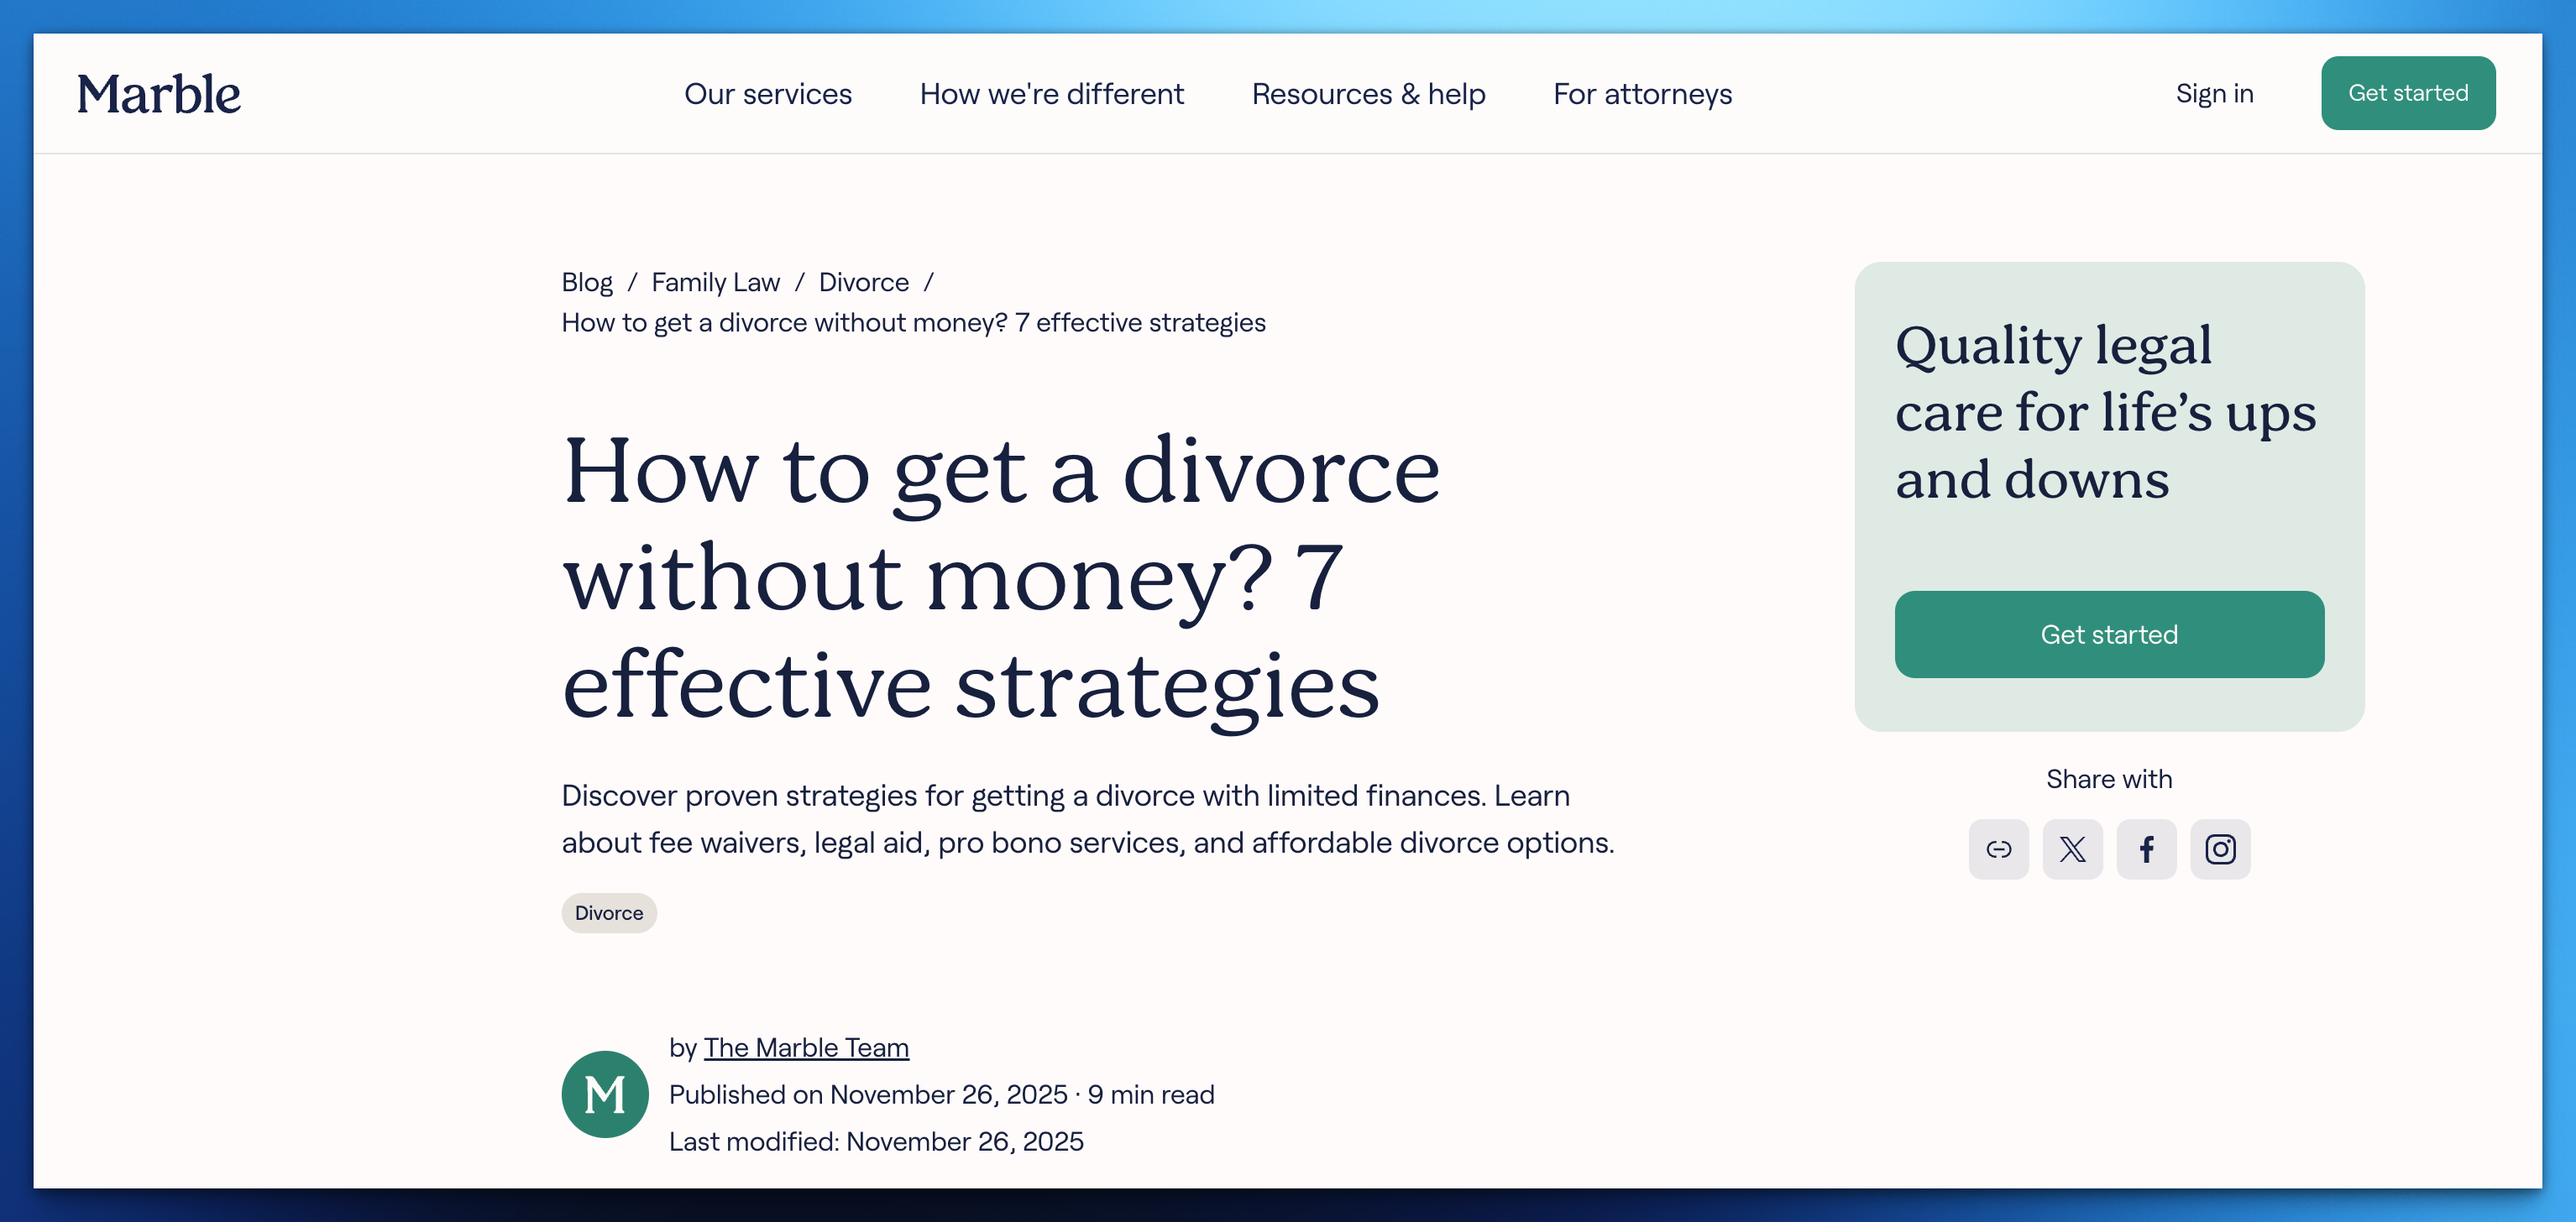
Task: Open the How we're different dropdown
Action: click(x=1051, y=93)
